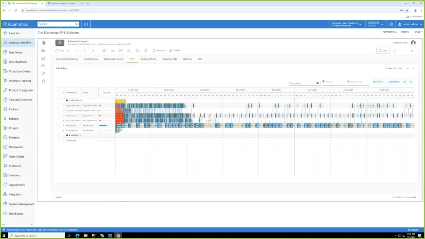The height and width of the screenshot is (239, 425).
Task: Select the AF_SHIPPING workstation row
Action: tap(85, 130)
